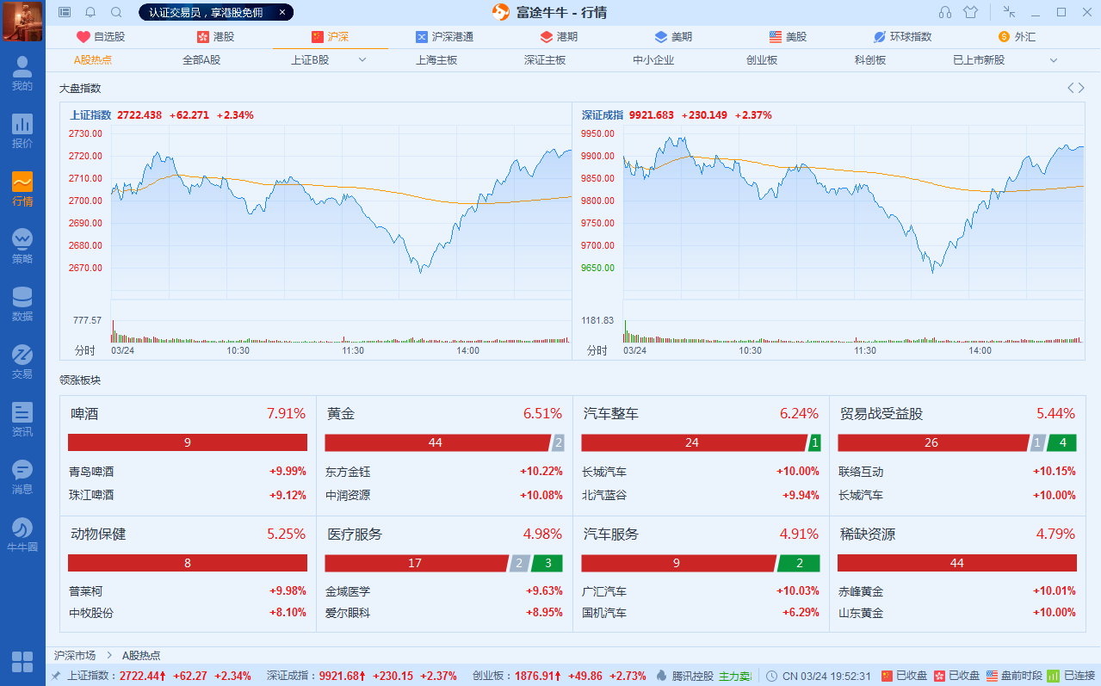Select 北汽蓝谷 stock row
This screenshot has width=1101, height=686.
click(701, 495)
